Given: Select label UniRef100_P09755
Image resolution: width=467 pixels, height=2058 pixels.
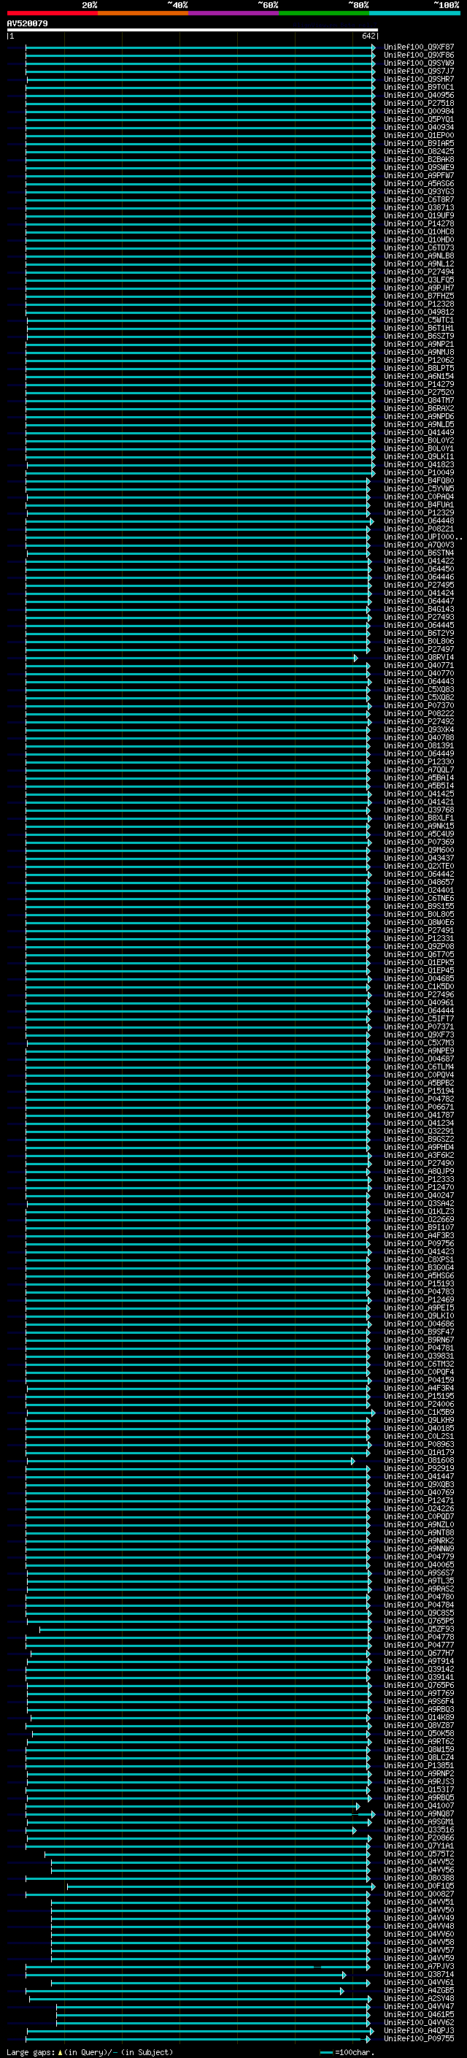Looking at the screenshot, I should click(x=419, y=2038).
